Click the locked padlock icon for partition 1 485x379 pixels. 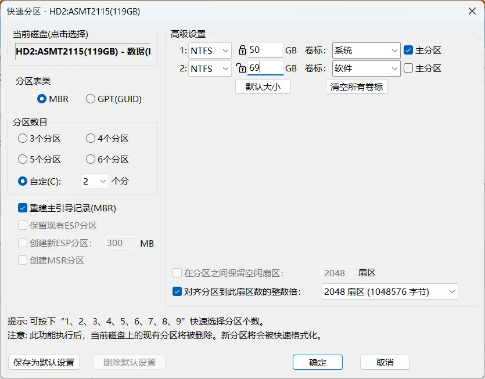(x=243, y=50)
